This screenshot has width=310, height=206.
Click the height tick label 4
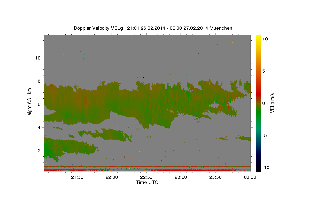point(39,127)
